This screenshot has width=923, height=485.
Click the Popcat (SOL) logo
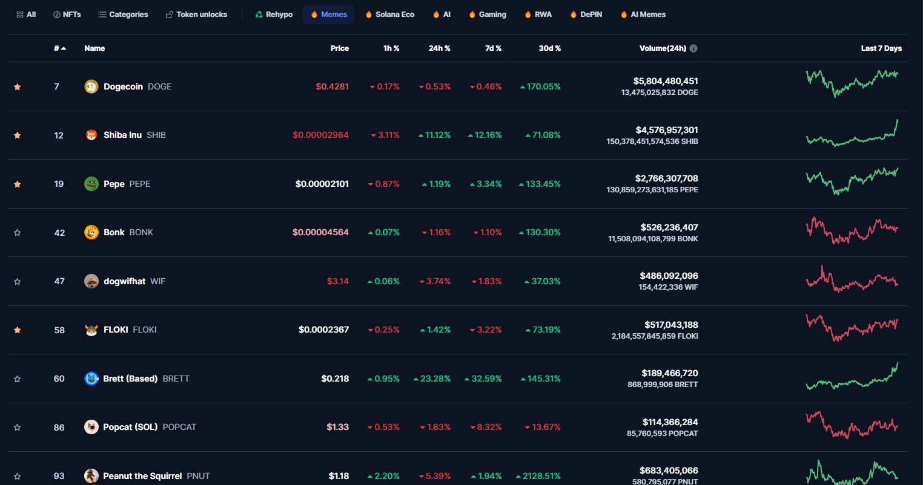pos(91,427)
